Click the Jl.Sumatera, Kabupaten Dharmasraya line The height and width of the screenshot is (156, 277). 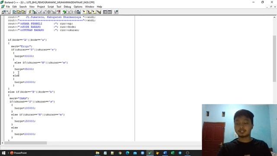point(52,17)
